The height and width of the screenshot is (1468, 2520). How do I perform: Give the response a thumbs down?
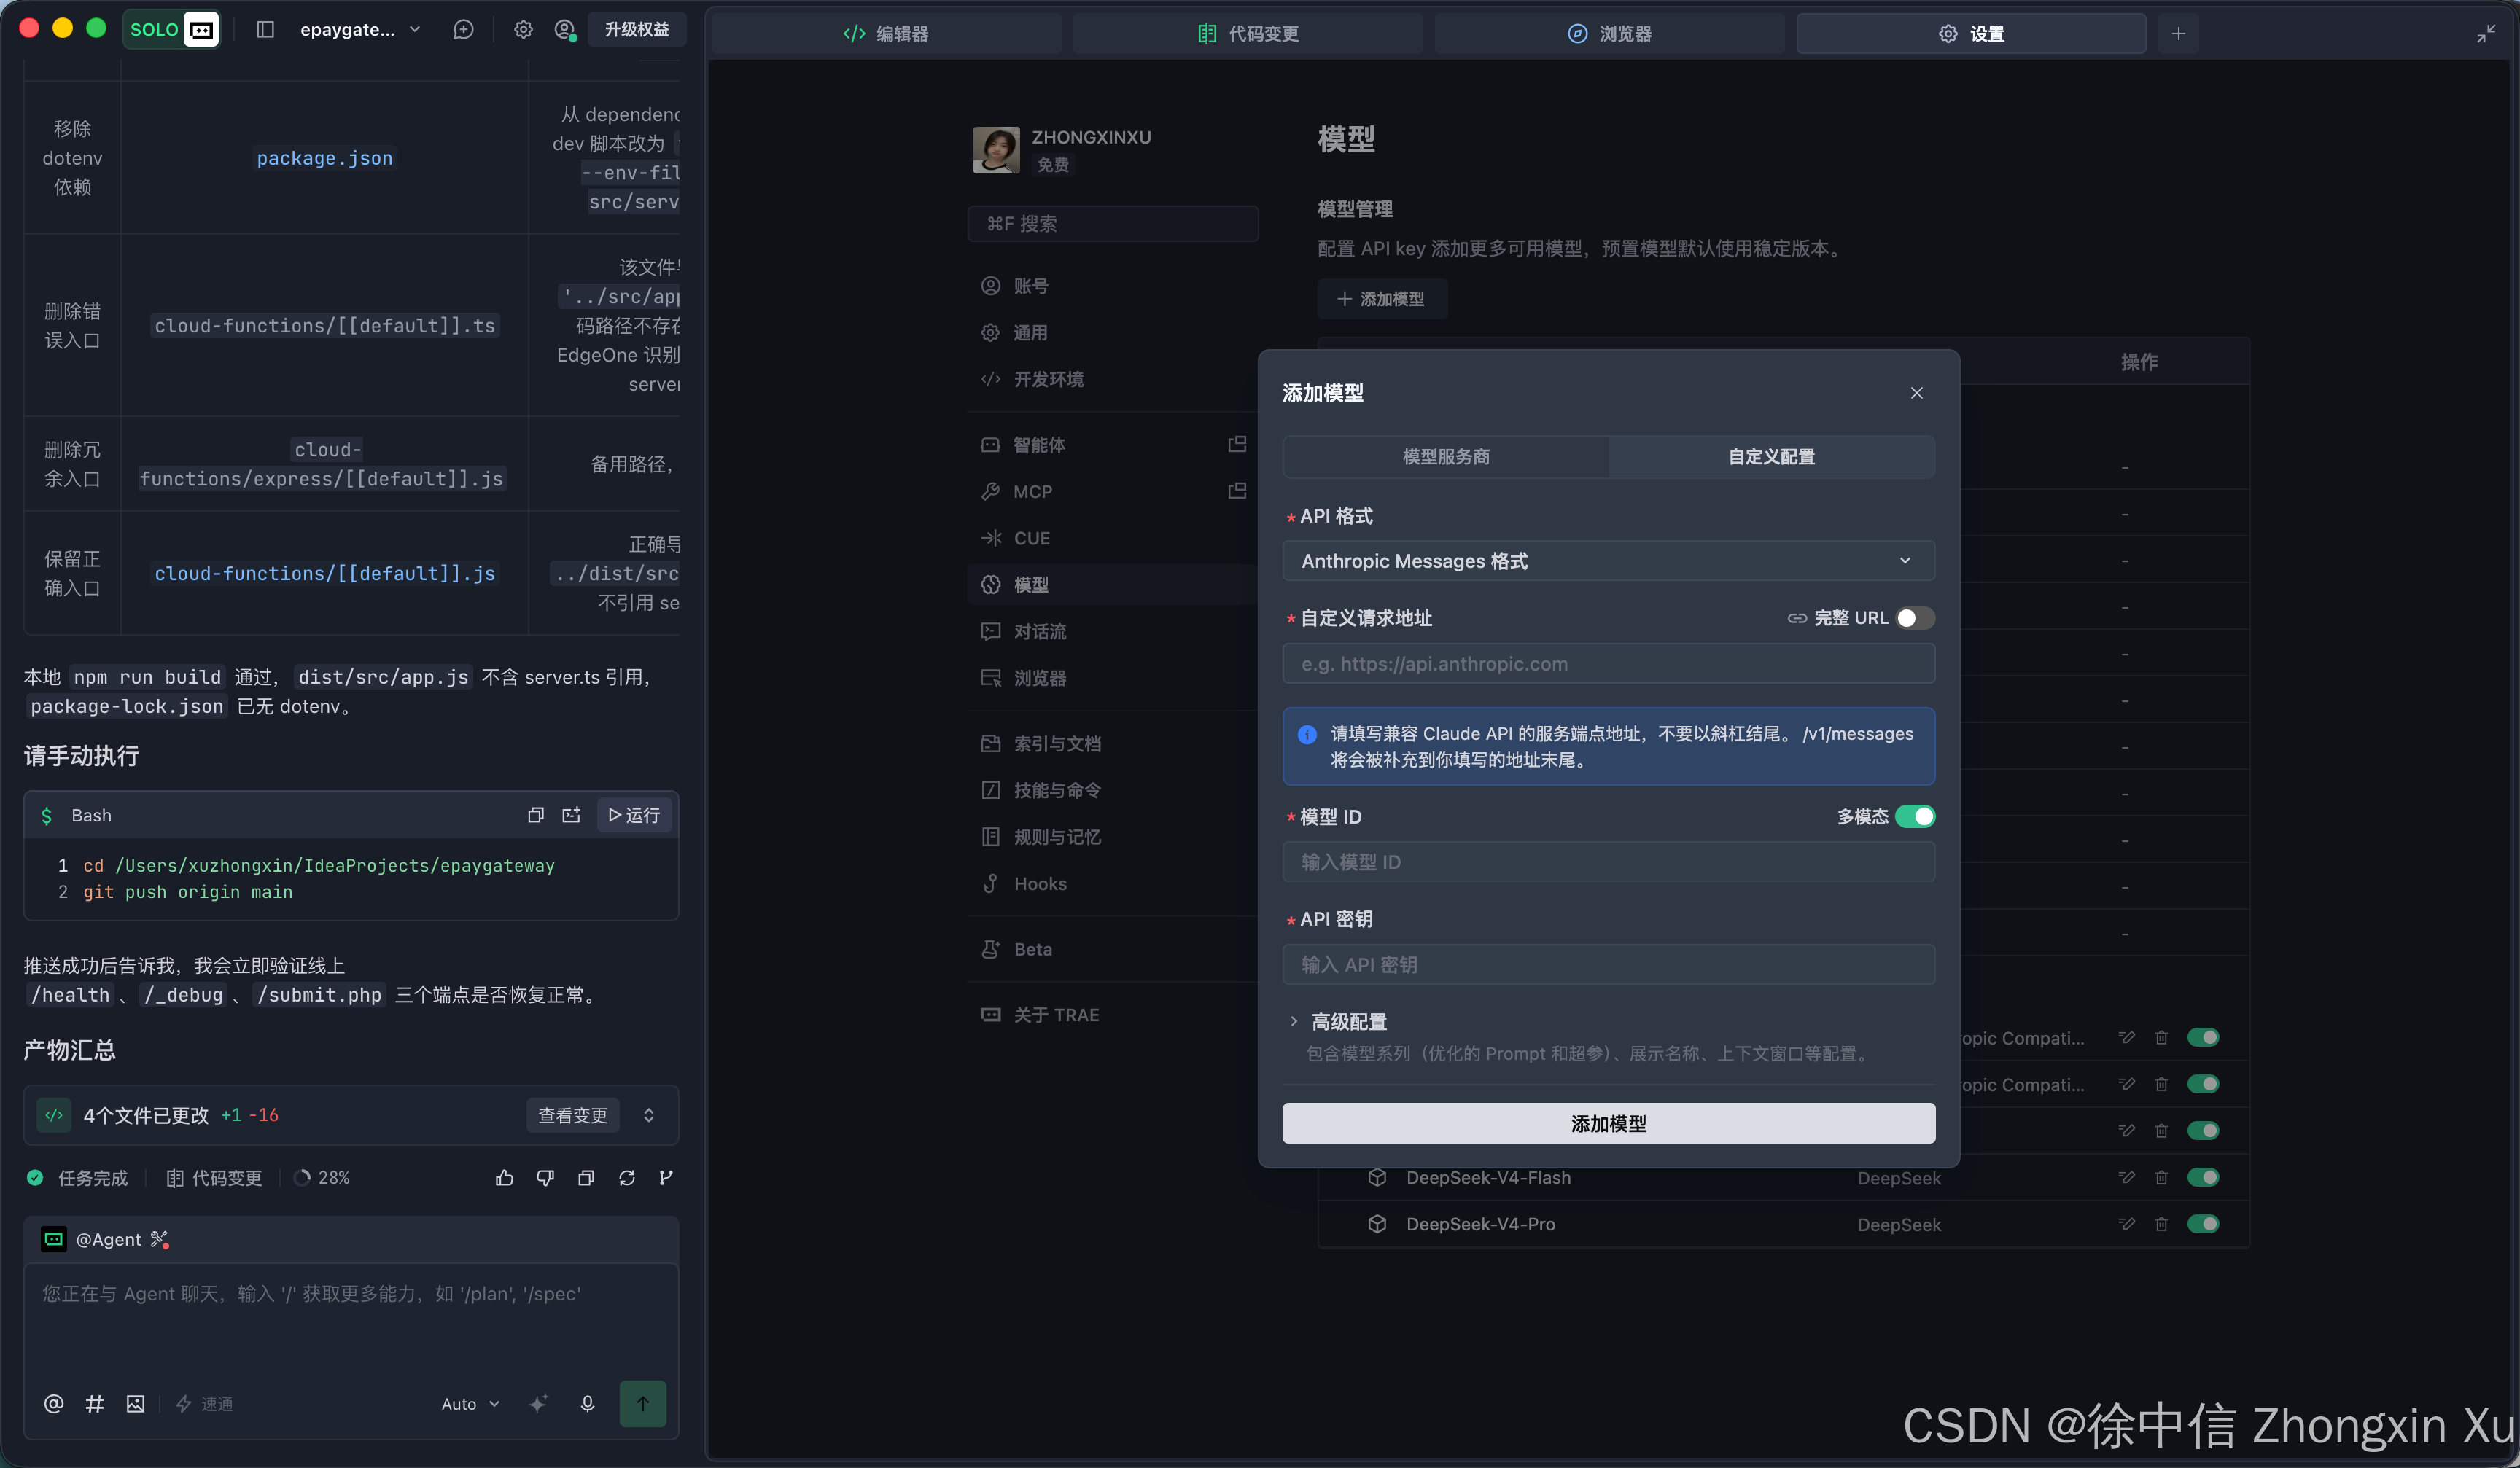coord(545,1178)
